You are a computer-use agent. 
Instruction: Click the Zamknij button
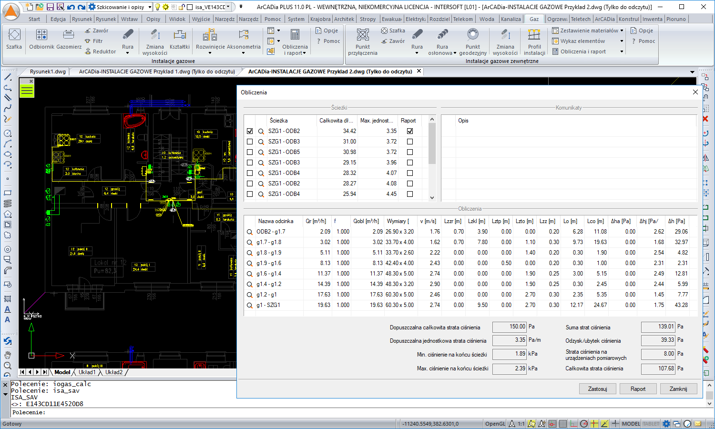point(678,389)
